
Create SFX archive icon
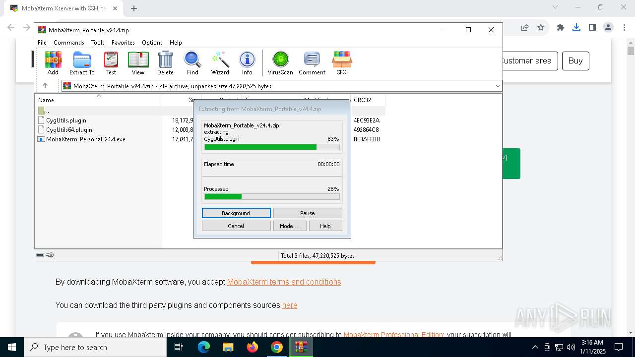342,63
